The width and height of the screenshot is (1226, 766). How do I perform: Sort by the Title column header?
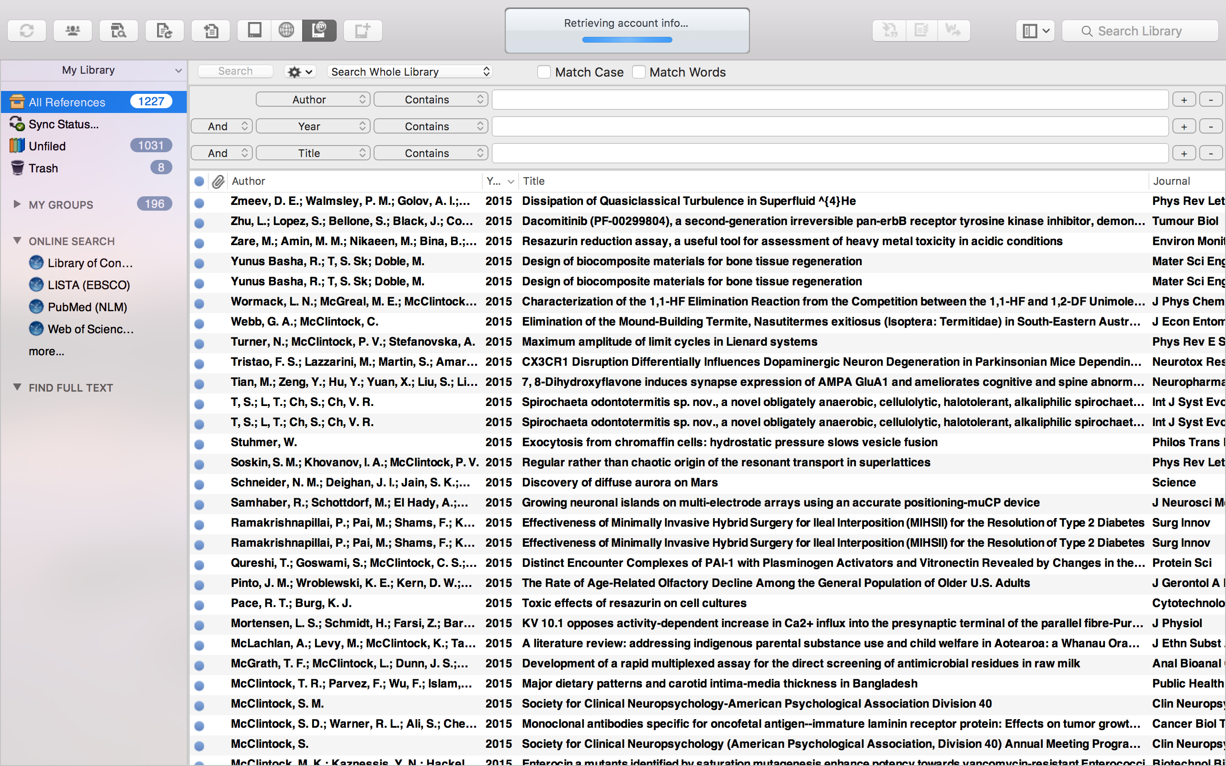(x=833, y=181)
